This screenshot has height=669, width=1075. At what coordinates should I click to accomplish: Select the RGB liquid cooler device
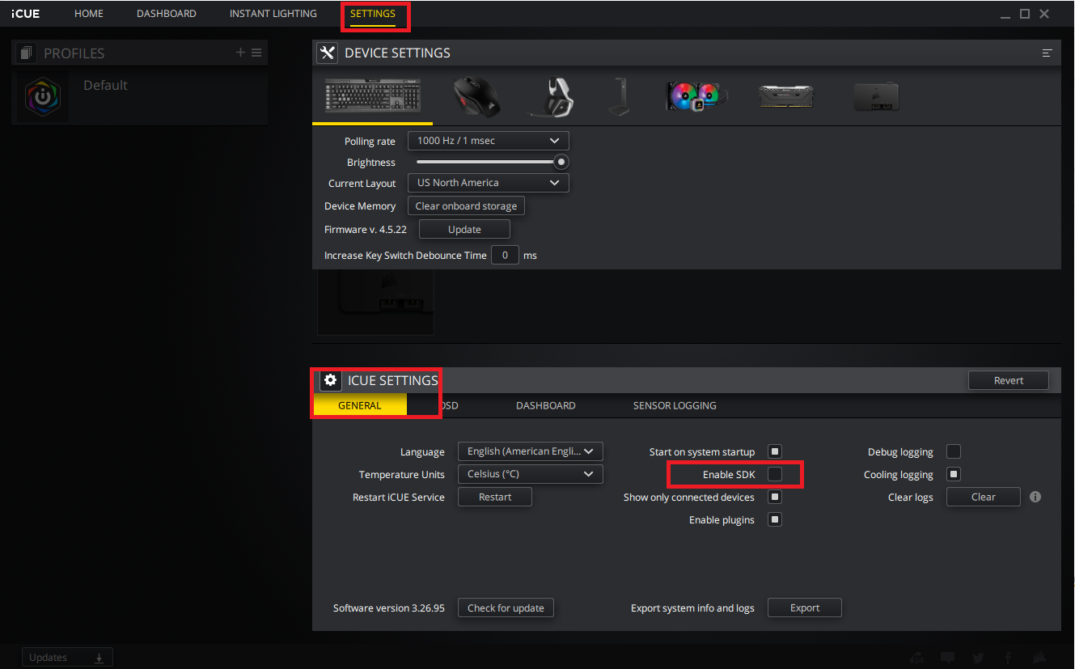(696, 96)
